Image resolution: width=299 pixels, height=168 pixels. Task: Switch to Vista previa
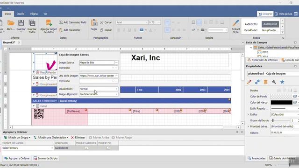(284, 14)
